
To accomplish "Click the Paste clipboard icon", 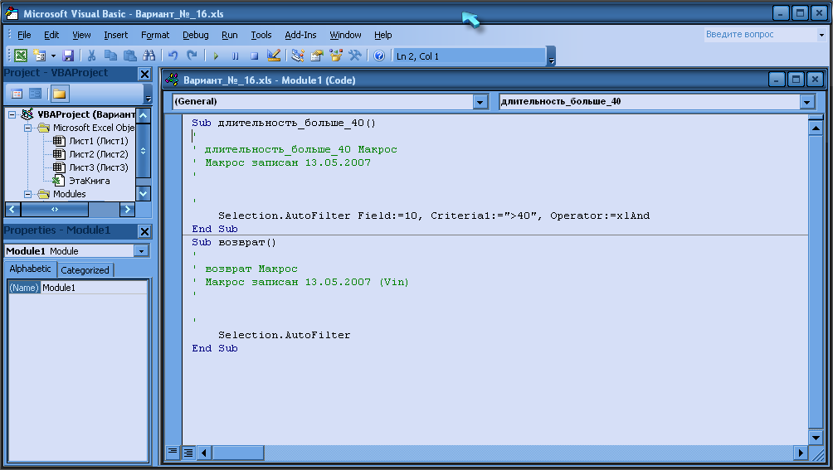I will coord(129,56).
